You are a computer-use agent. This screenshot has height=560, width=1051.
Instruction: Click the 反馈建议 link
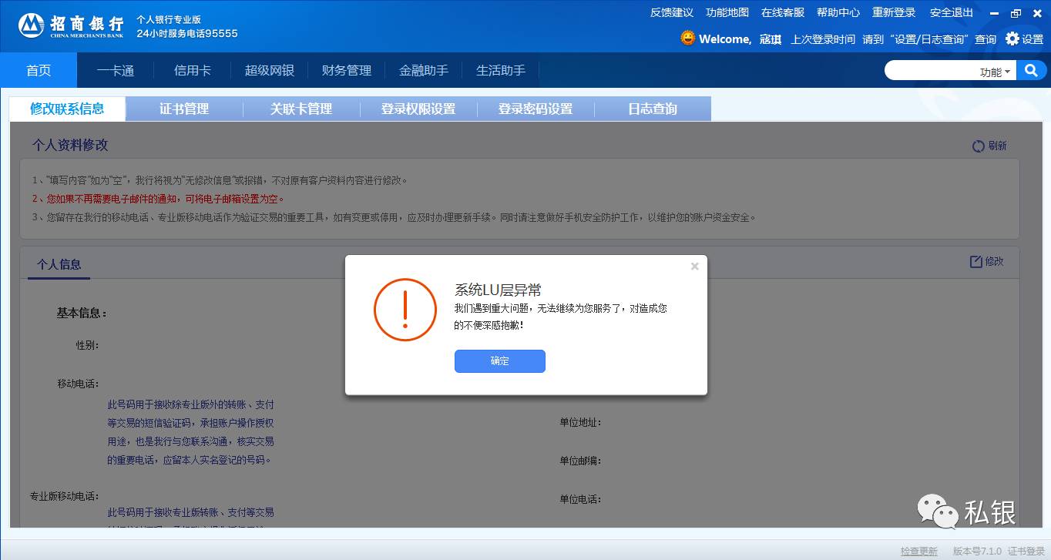pos(672,12)
